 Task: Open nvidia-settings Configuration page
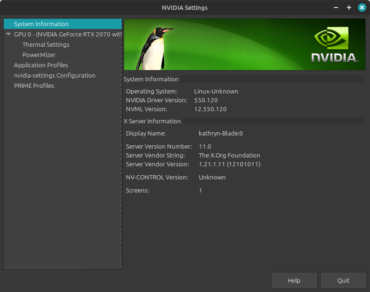(x=55, y=75)
